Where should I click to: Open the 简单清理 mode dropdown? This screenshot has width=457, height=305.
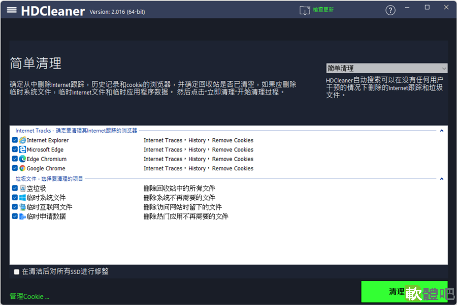pyautogui.click(x=386, y=68)
